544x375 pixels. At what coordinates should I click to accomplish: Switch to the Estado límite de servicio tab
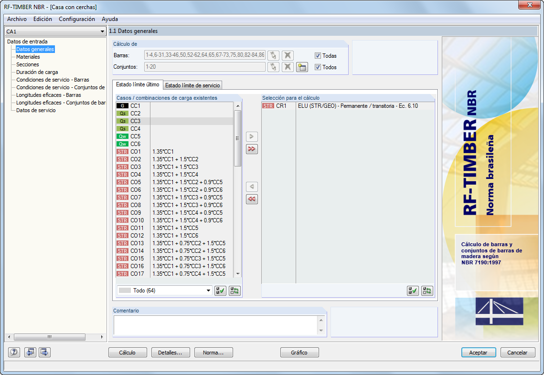pos(192,85)
